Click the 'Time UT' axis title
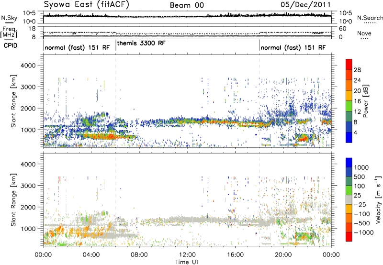 coord(187,262)
